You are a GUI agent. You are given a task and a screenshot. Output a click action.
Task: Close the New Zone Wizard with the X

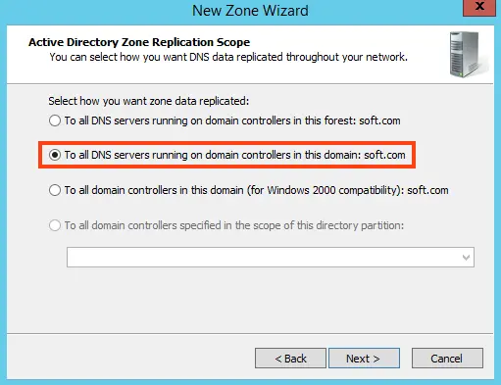479,7
